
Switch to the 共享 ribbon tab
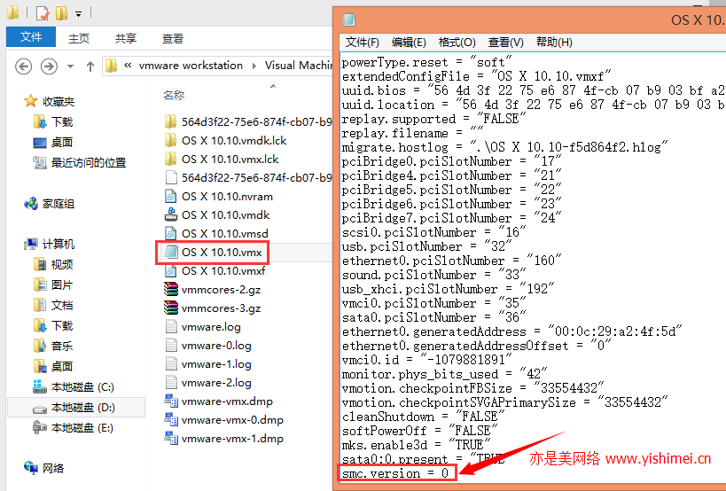pyautogui.click(x=126, y=38)
